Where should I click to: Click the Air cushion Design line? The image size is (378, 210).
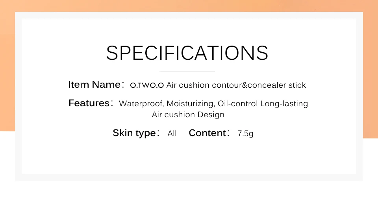[x=188, y=114]
